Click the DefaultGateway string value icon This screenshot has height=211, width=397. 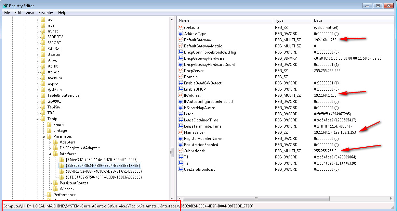181,40
